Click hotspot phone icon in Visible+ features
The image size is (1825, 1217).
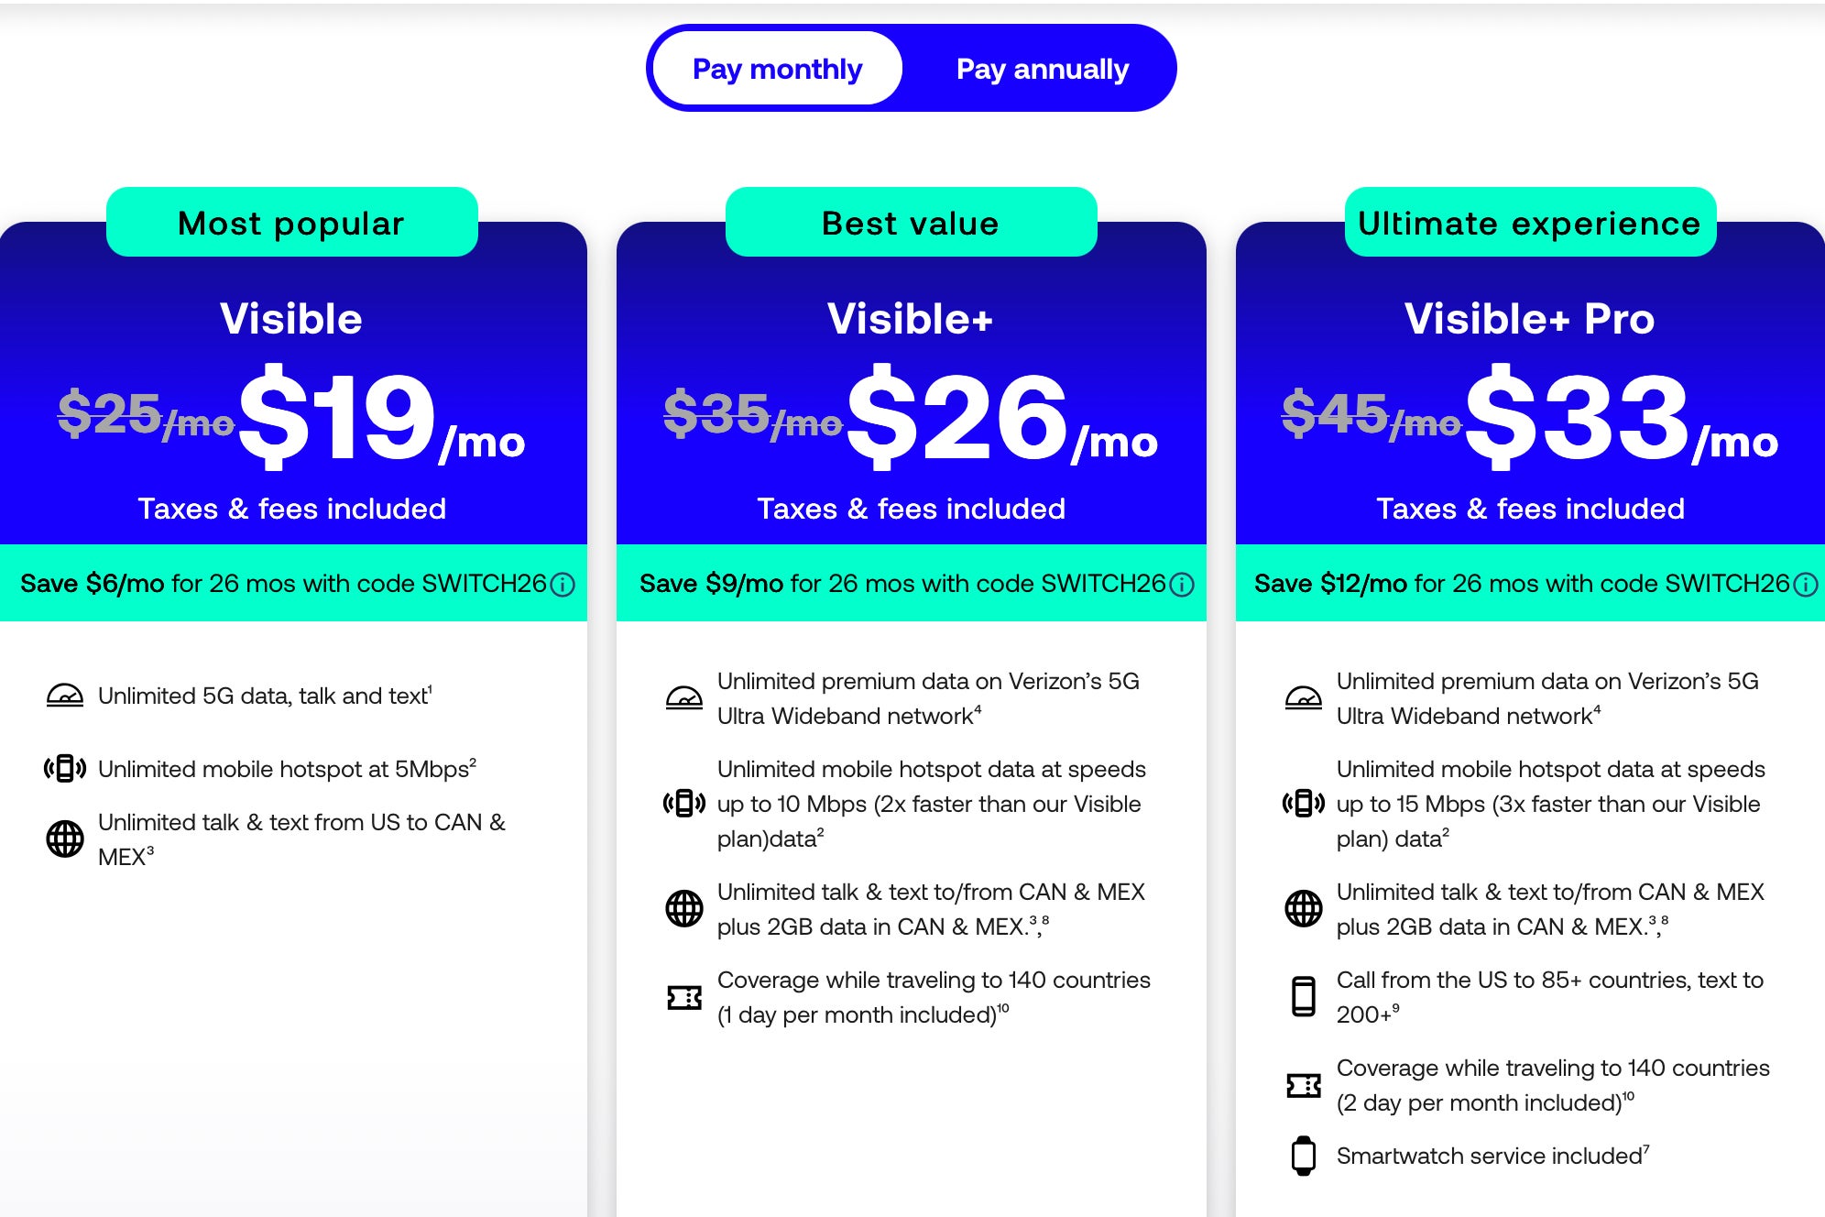click(x=684, y=804)
